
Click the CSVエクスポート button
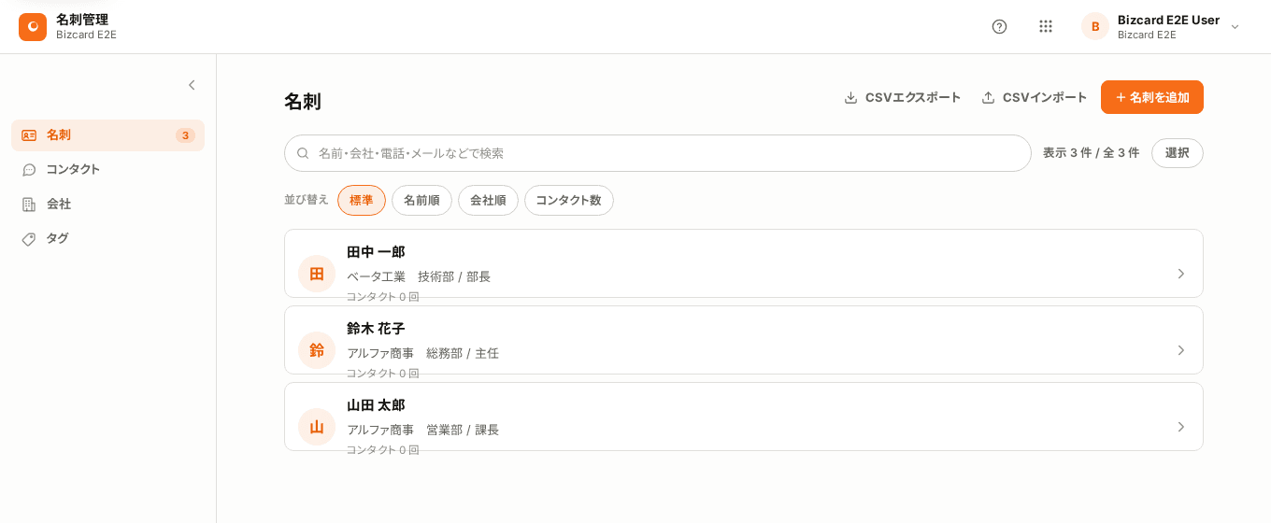[903, 97]
